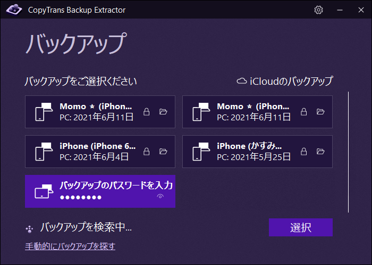Click the backup password input field

coord(107,197)
